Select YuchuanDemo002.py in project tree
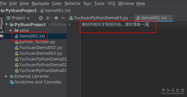Screen dimensions: 187x97 click(41, 48)
